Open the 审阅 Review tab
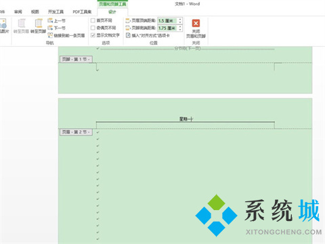Image resolution: width=325 pixels, height=244 pixels. [x=18, y=12]
